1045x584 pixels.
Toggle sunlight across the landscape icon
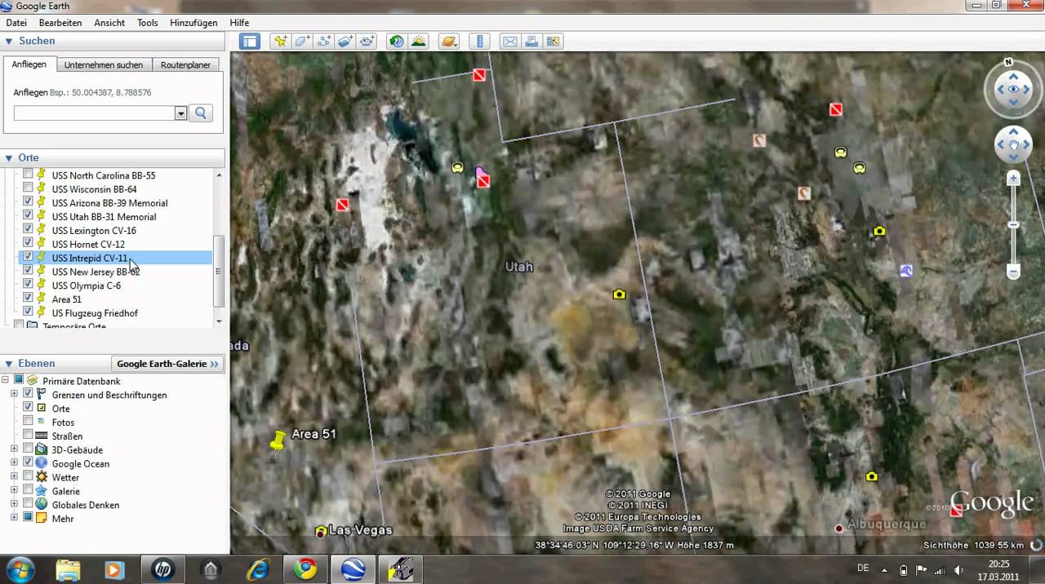coord(418,41)
